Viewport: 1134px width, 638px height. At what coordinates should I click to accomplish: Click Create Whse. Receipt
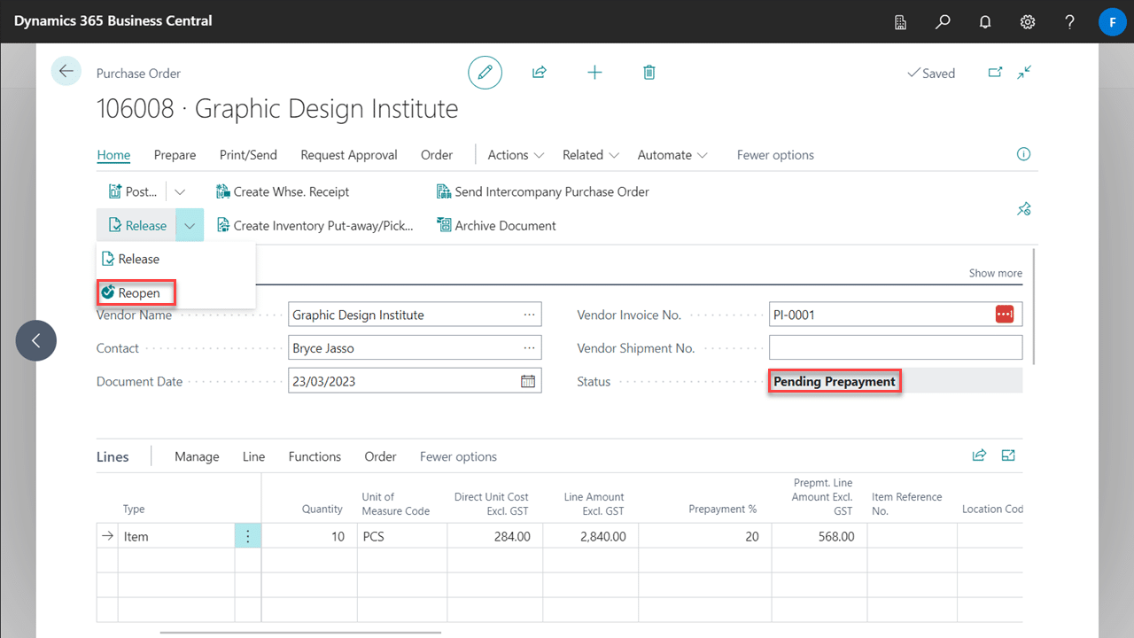283,191
